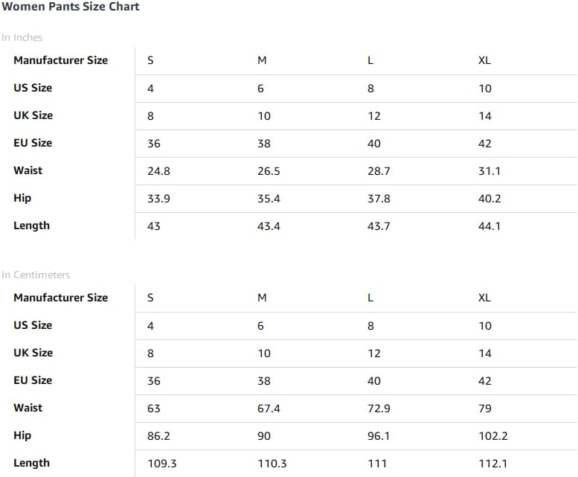578x477 pixels.
Task: Click the XL column header in inches table
Action: (x=484, y=60)
